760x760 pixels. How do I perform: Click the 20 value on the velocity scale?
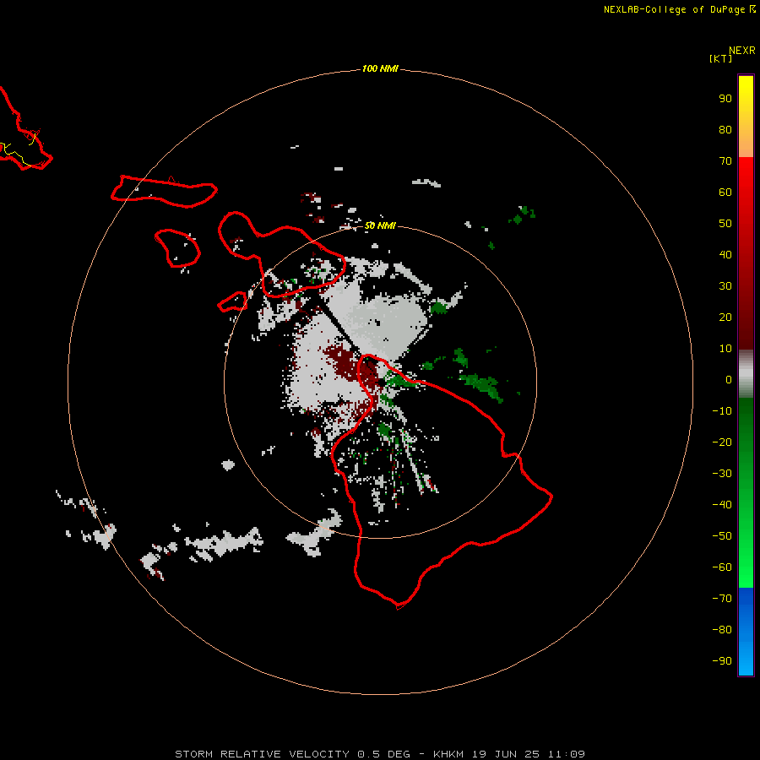[x=725, y=317]
